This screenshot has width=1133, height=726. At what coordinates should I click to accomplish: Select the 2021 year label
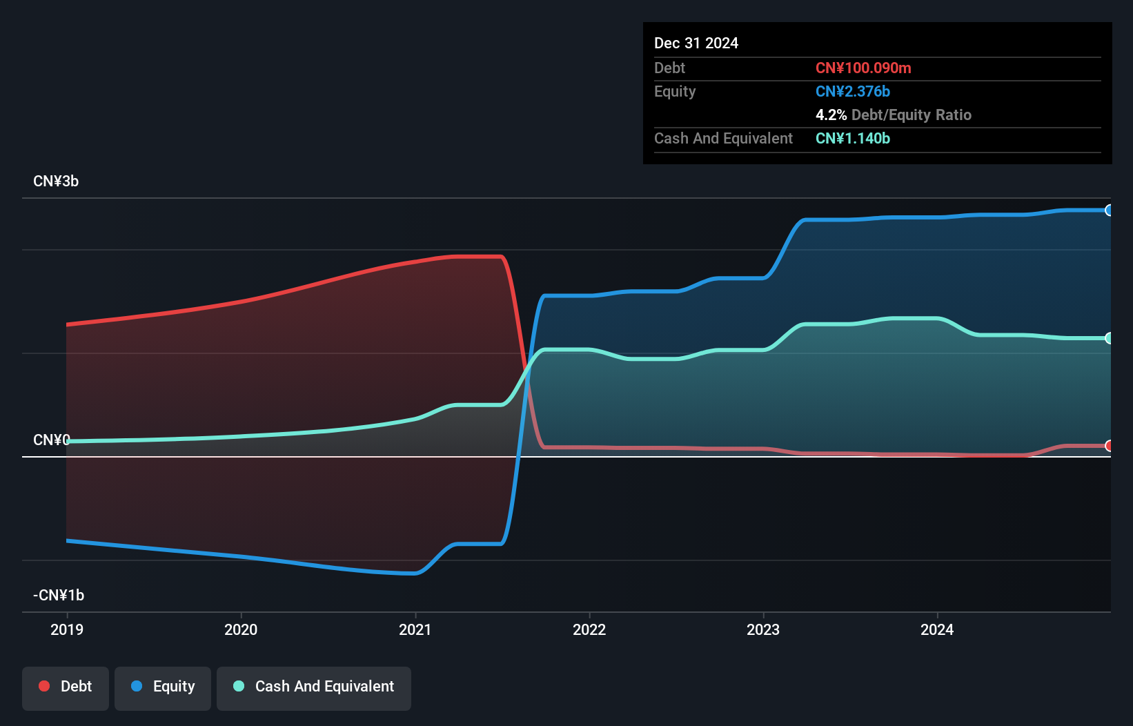pyautogui.click(x=415, y=629)
